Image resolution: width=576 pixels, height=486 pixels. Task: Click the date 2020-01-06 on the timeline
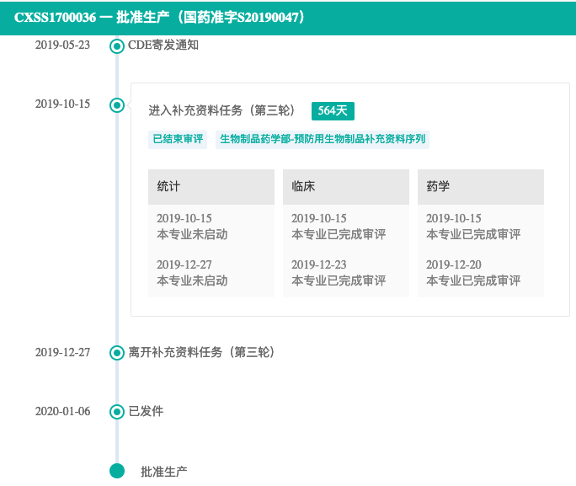point(62,411)
